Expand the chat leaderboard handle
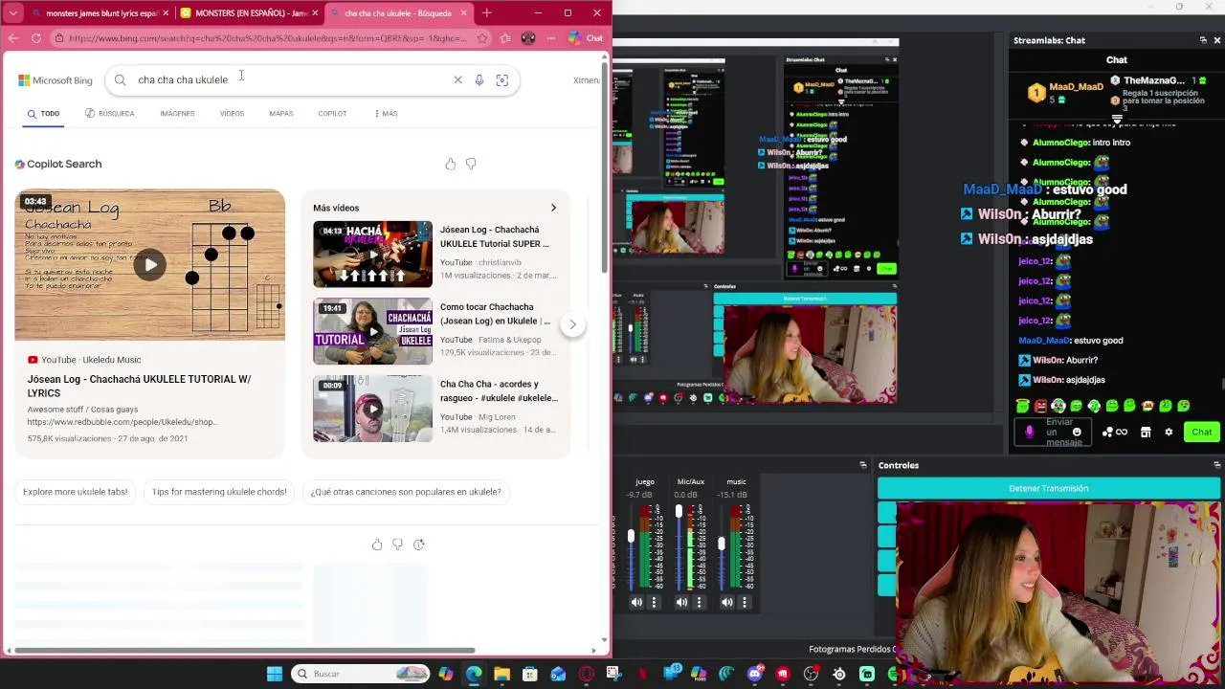The image size is (1225, 689). point(1117,120)
